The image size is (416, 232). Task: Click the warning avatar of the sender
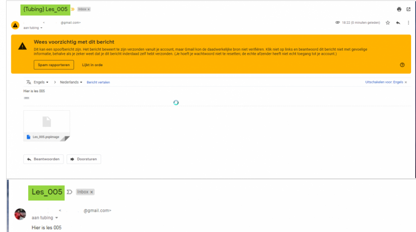pos(15,25)
